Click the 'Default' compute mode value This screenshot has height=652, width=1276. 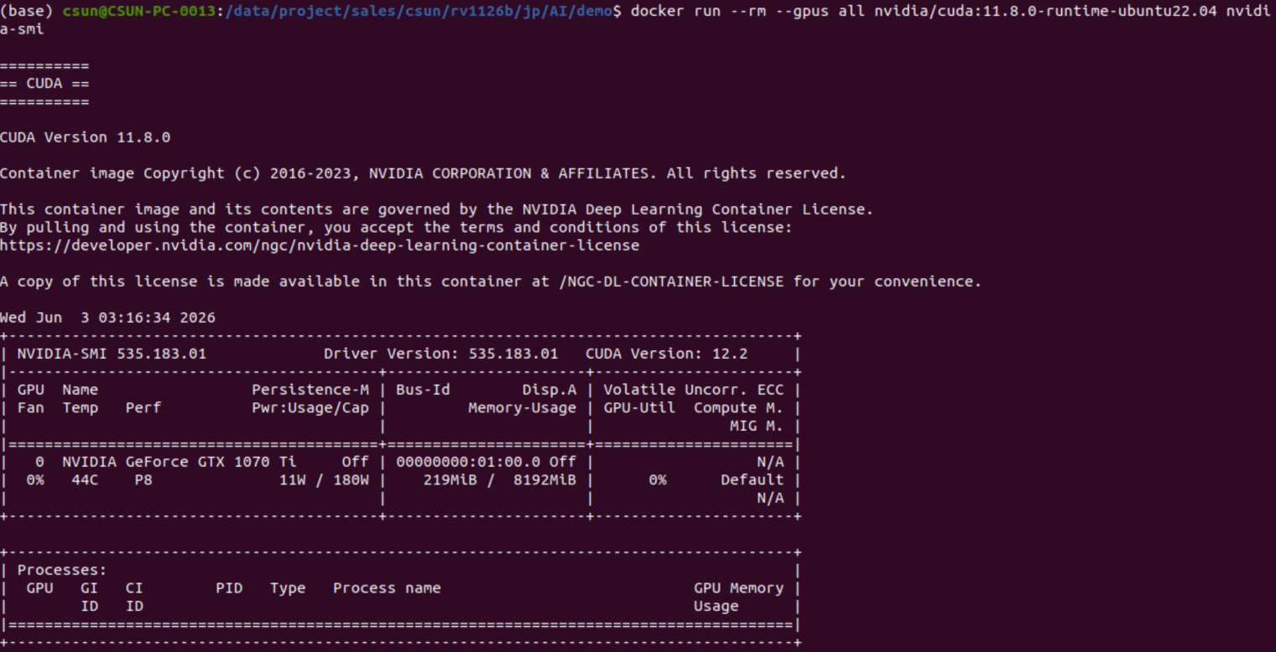752,480
